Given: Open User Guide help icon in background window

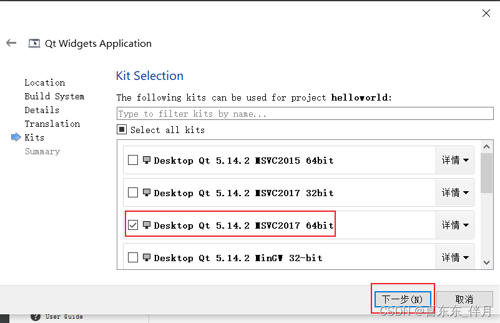Looking at the screenshot, I should [x=36, y=316].
